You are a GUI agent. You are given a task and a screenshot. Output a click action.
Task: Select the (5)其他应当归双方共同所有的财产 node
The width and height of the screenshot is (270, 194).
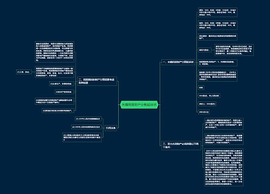(x=58, y=110)
